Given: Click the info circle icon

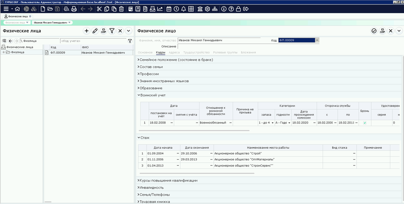Looking at the screenshot, I should pos(224,9).
